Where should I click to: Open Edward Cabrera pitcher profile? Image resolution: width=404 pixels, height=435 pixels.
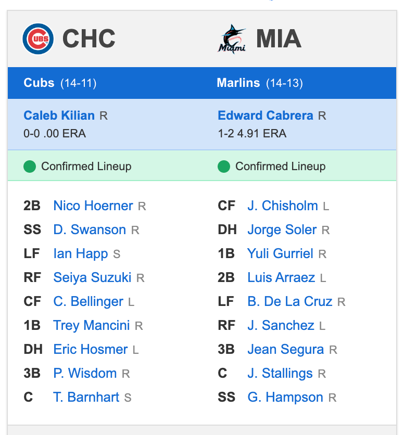point(266,115)
